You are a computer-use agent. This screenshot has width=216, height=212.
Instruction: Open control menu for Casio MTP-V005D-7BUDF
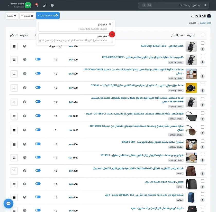click(x=14, y=60)
